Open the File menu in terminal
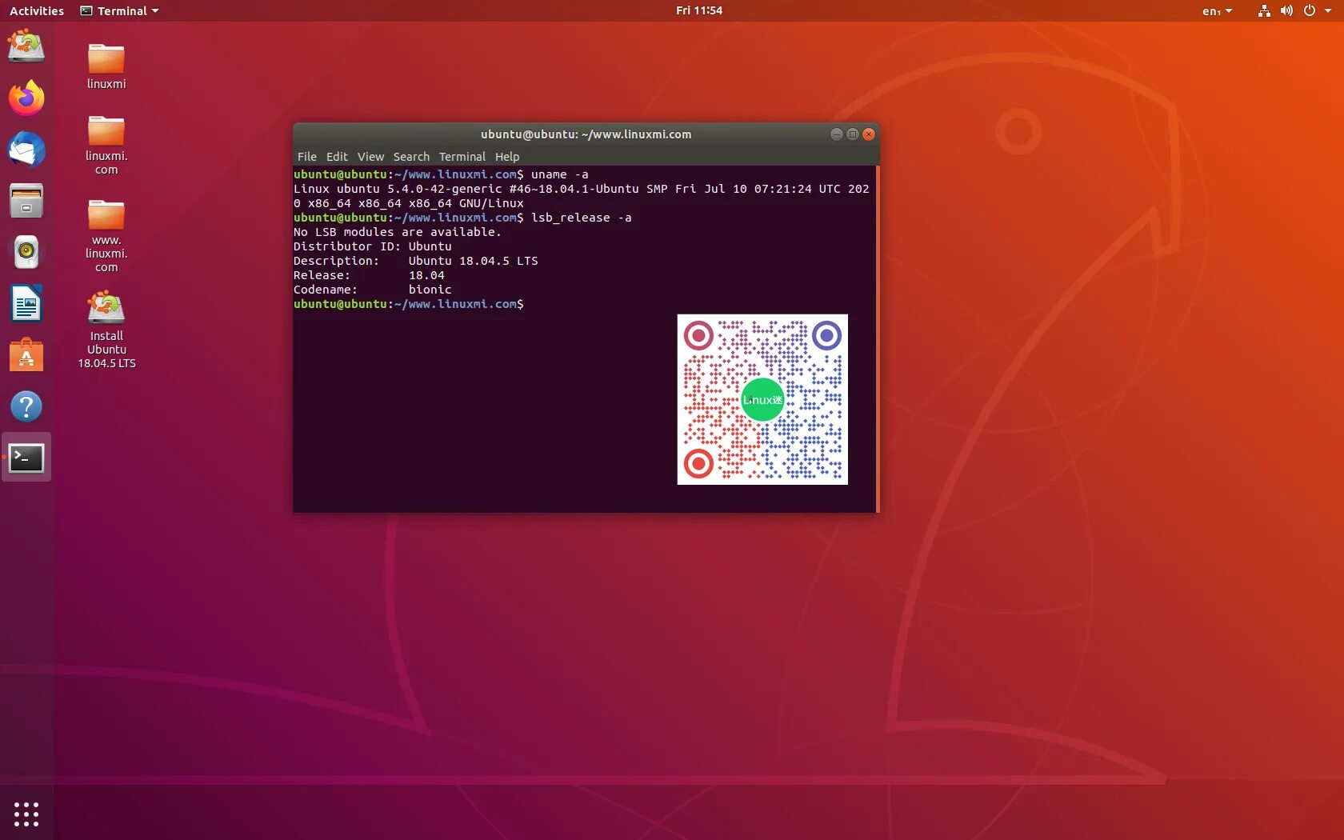 [307, 157]
